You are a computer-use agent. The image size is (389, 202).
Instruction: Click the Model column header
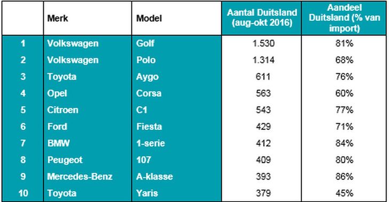(x=176, y=18)
